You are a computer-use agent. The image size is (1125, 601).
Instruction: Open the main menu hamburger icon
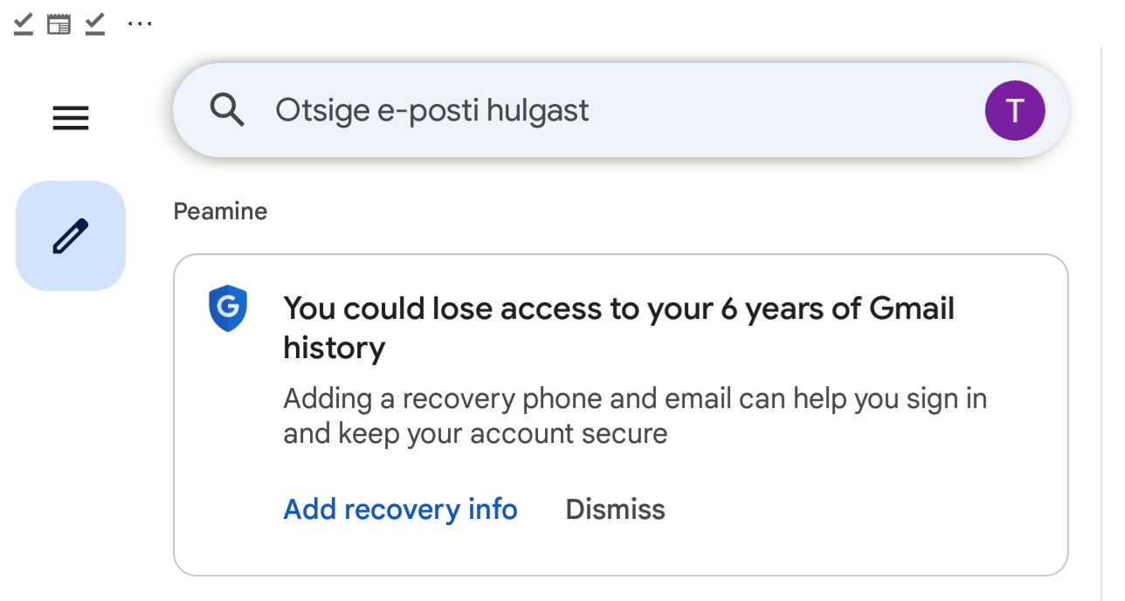[x=71, y=118]
